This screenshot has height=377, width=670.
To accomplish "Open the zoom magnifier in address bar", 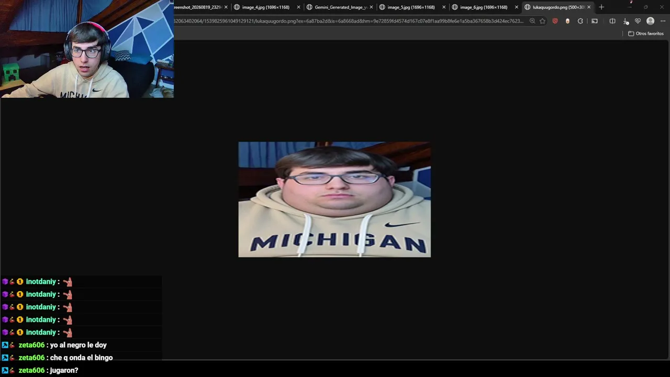I will tap(532, 21).
